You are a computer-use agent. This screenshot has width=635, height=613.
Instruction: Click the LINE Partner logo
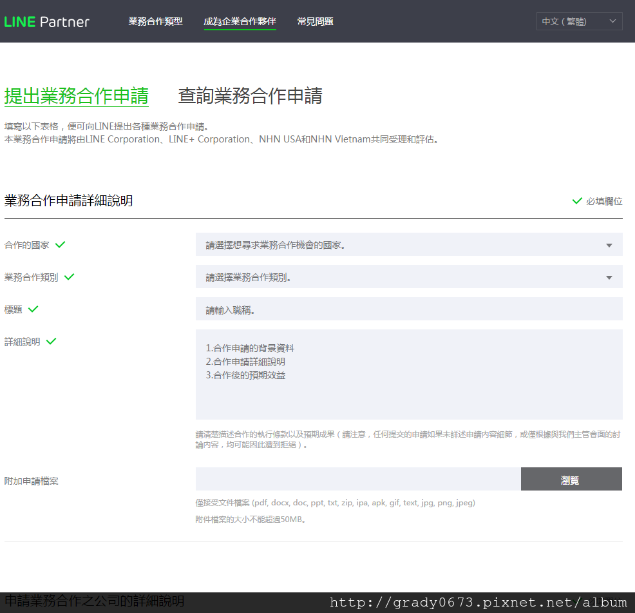(x=46, y=21)
